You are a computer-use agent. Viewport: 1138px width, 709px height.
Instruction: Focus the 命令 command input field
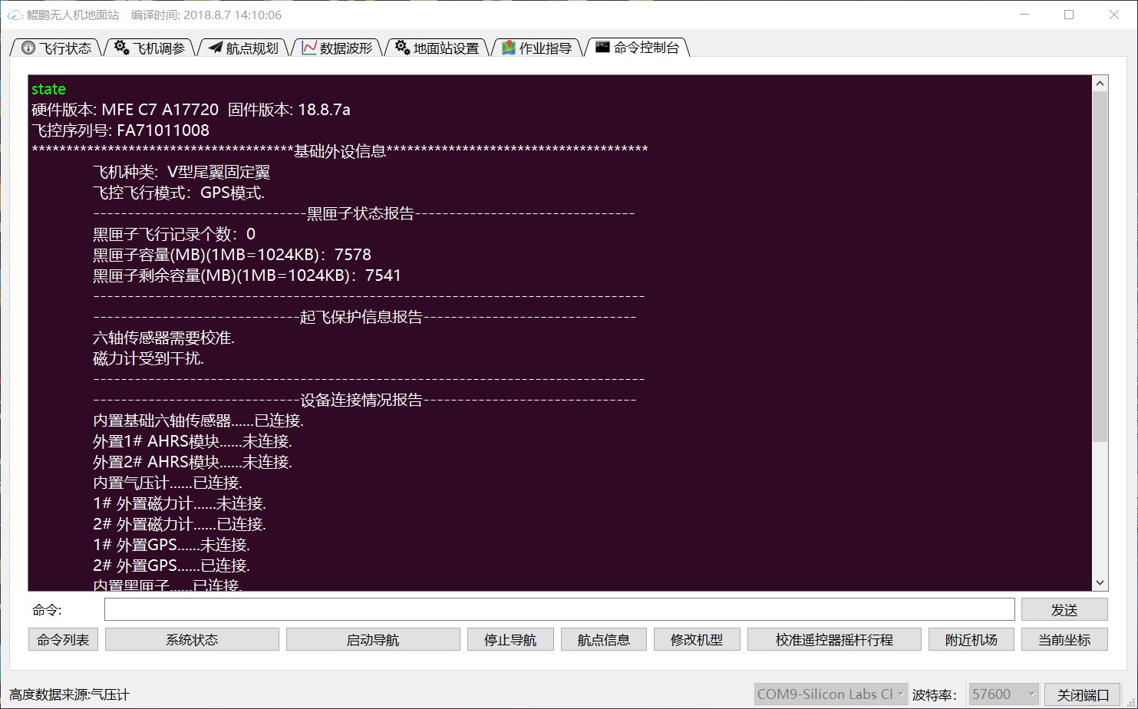coord(559,609)
